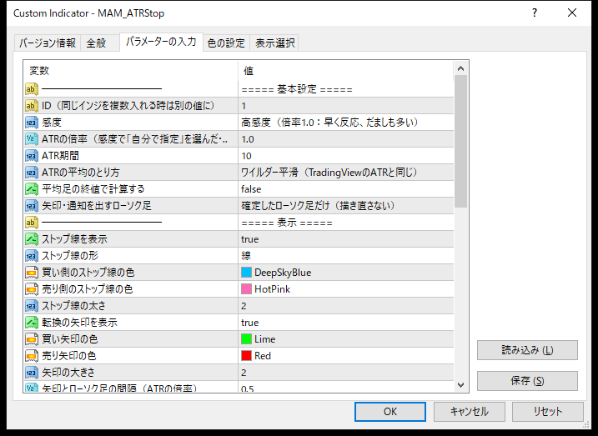Click the bool icon beside 転換の矢印を表示
Viewport: 598px width, 436px height.
click(x=32, y=323)
